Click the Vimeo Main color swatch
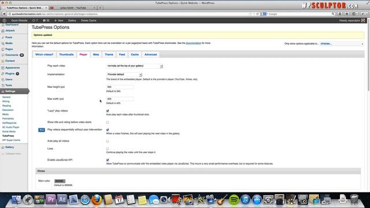The image size is (370, 208). [60, 181]
